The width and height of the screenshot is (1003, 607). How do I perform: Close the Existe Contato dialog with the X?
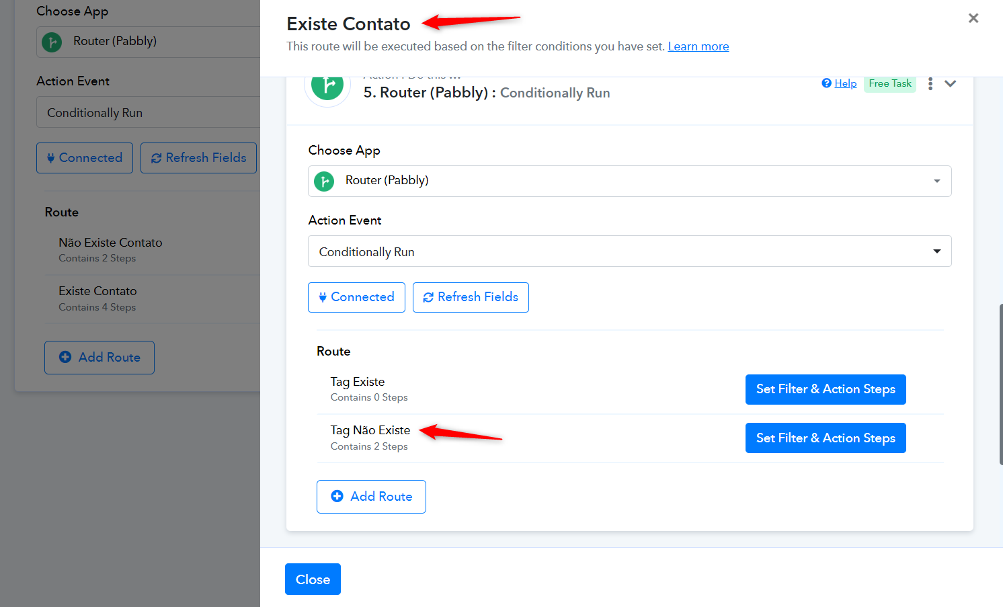coord(973,18)
